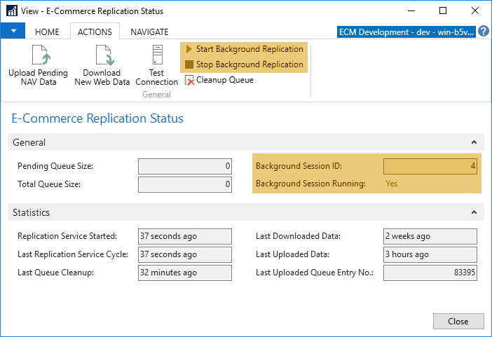Click the Dynamics NAV app icon in title bar
Screen dimensions: 492x337
12,11
